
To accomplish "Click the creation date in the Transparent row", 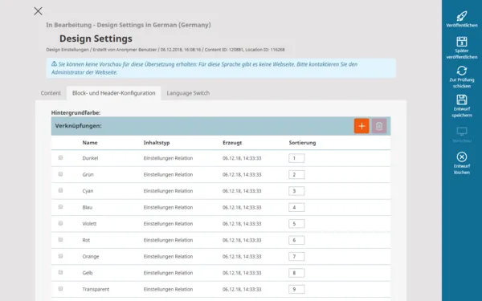I will click(242, 289).
